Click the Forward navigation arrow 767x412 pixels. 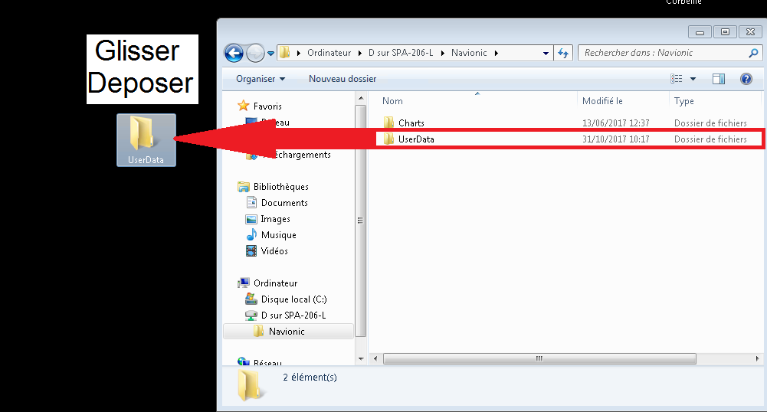pyautogui.click(x=255, y=53)
